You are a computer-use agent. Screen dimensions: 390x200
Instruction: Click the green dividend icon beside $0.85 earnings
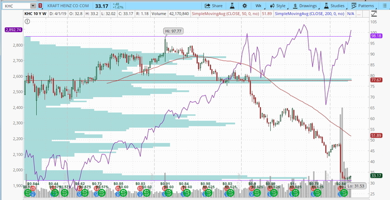click(123, 193)
